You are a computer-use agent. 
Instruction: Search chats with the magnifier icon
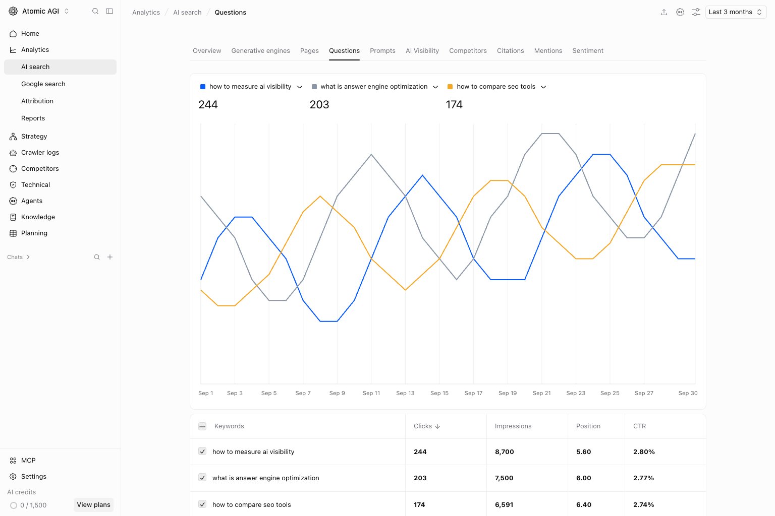coord(97,257)
